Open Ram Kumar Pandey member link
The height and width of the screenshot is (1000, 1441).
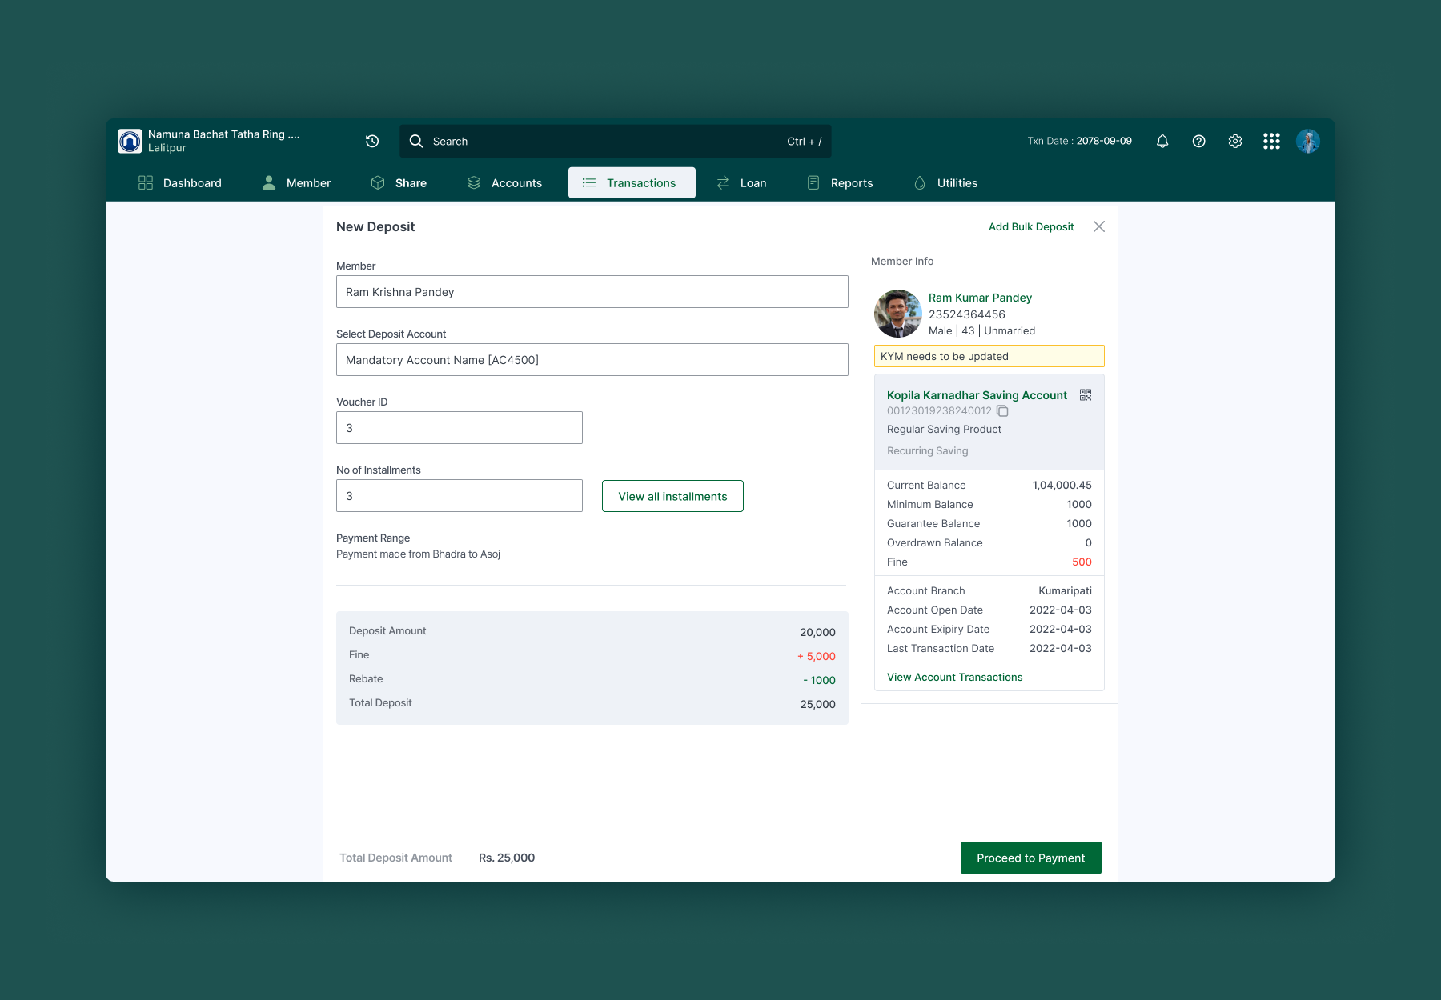coord(980,298)
